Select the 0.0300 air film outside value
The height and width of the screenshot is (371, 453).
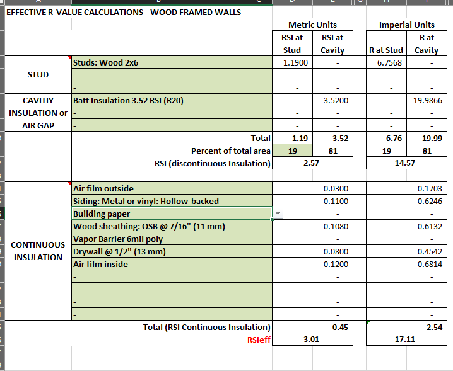pos(312,188)
